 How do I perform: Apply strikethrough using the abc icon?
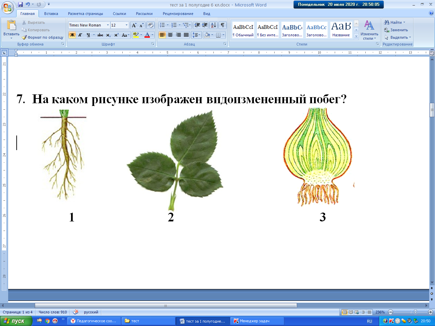pos(100,35)
